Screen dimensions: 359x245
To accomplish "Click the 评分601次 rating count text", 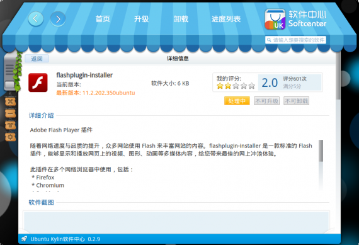I will pos(295,79).
